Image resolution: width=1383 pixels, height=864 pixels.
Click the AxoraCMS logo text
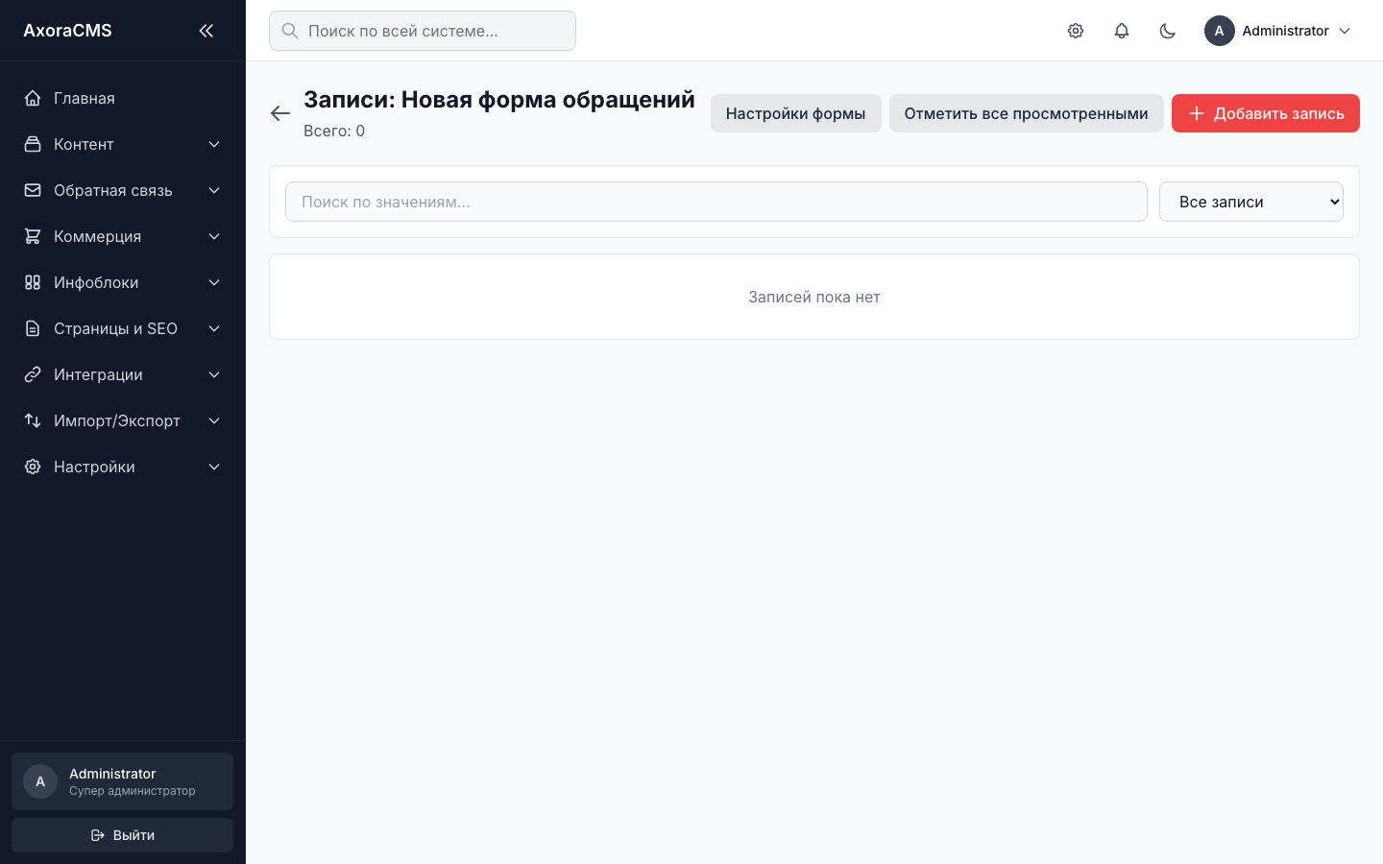[67, 31]
